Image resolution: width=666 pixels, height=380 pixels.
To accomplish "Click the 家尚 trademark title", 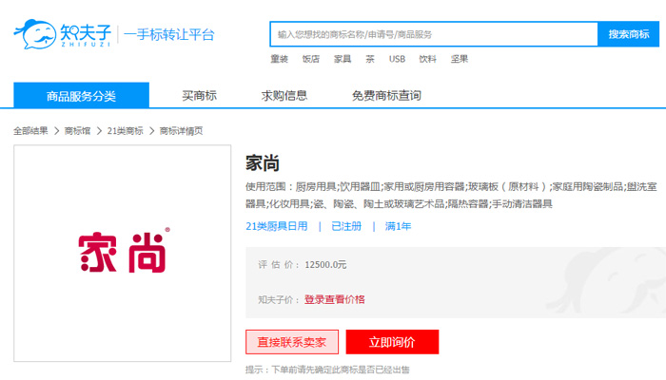I will (263, 163).
